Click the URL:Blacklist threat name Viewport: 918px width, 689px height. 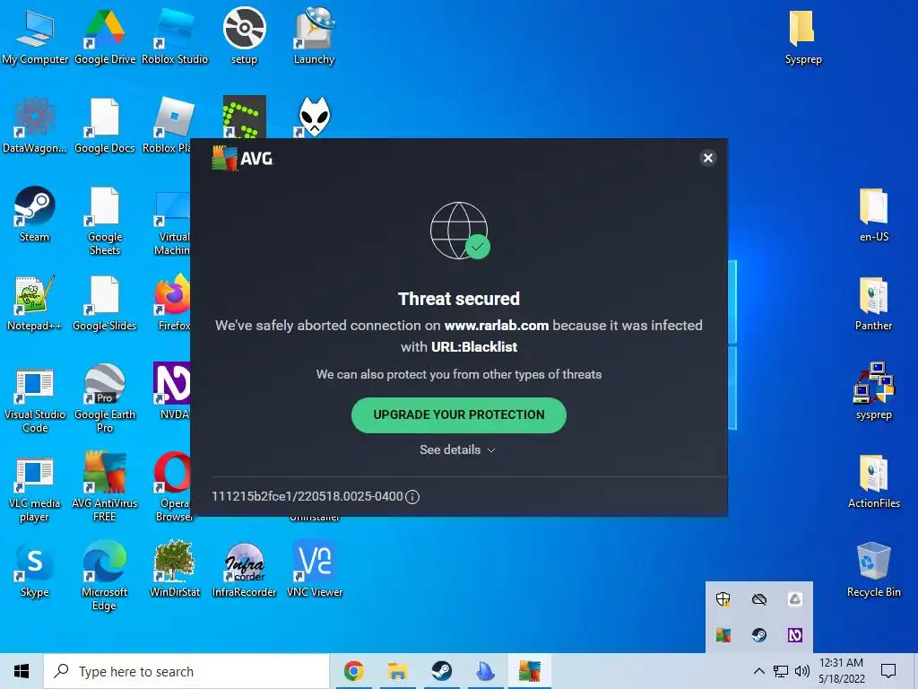(474, 347)
